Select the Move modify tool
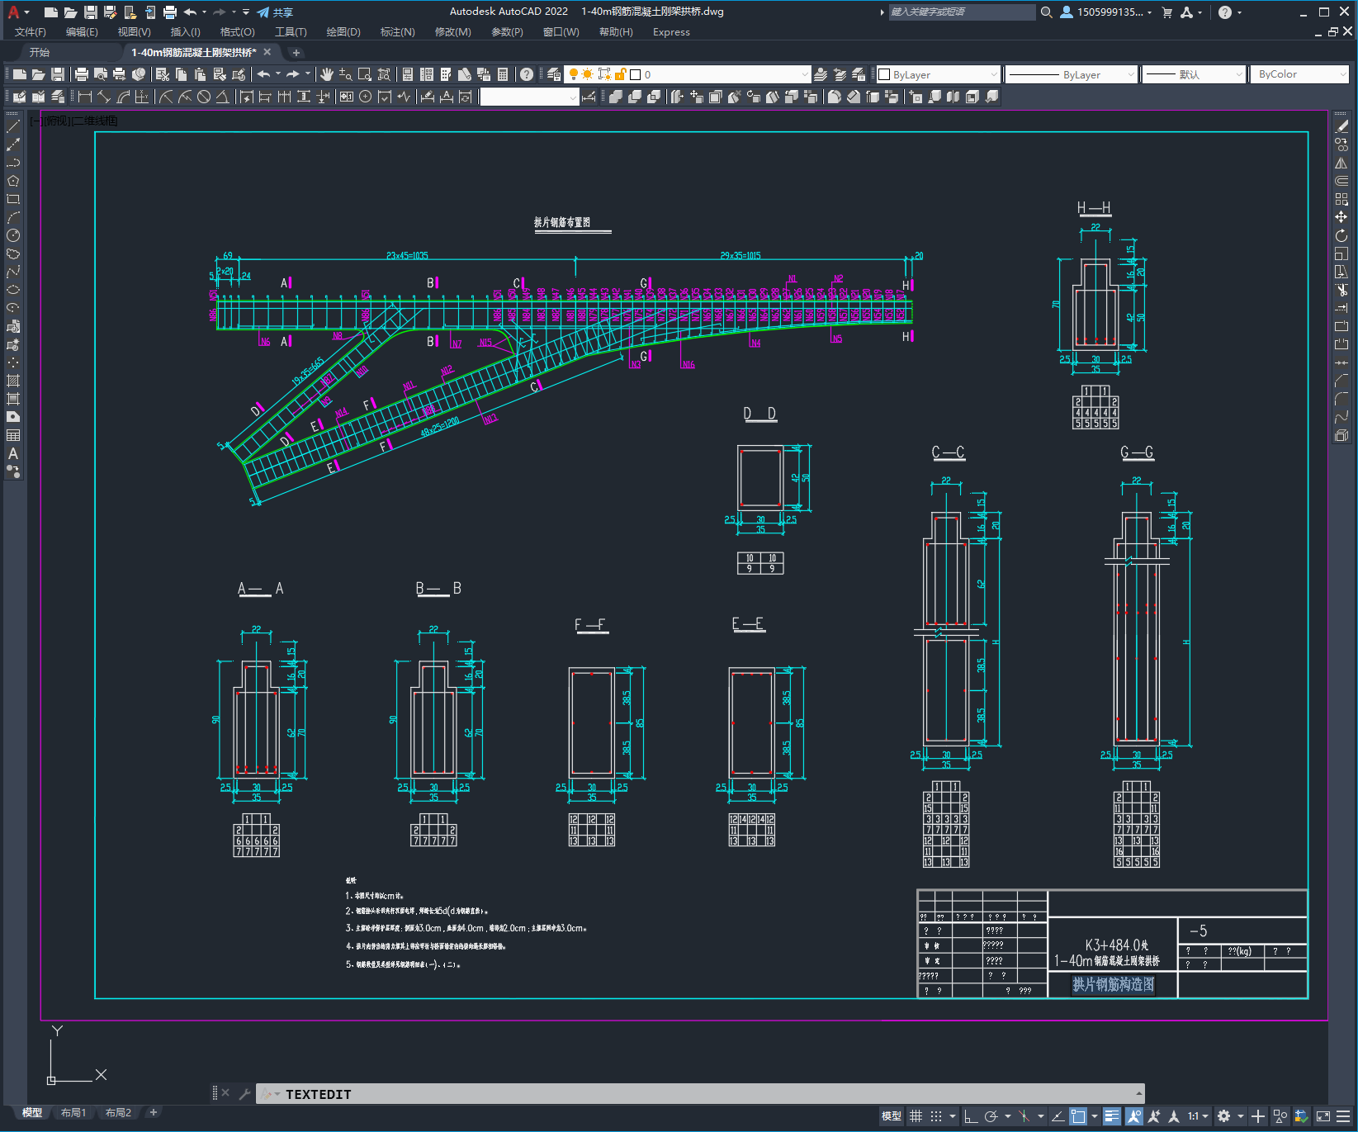 click(x=1341, y=217)
